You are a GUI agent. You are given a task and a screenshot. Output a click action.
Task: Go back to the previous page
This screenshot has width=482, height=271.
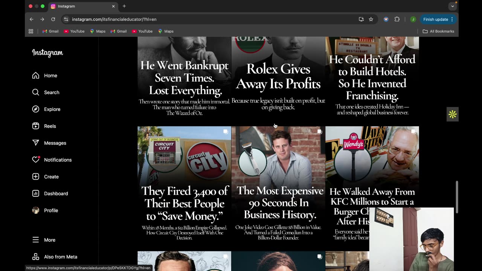32,19
